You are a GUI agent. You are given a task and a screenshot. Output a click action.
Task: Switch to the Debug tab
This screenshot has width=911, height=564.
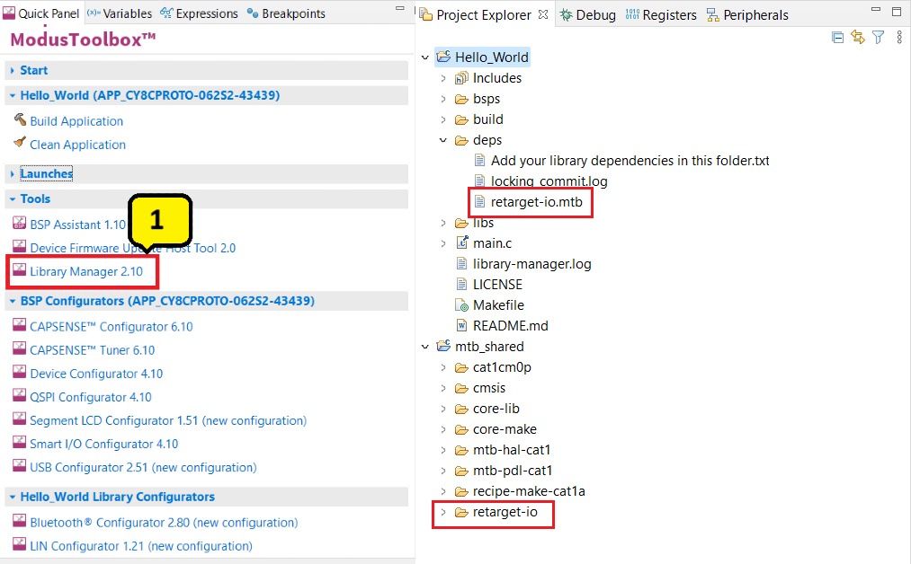(x=588, y=15)
